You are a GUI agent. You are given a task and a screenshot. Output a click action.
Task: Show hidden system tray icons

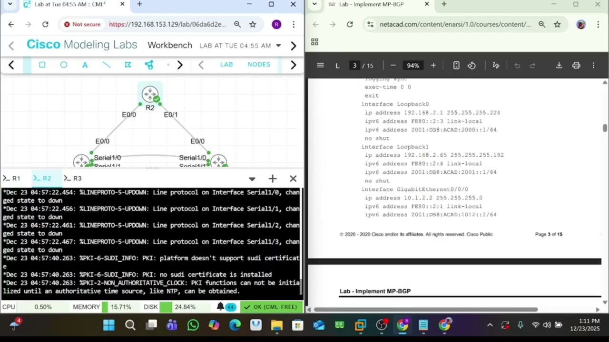pyautogui.click(x=490, y=325)
